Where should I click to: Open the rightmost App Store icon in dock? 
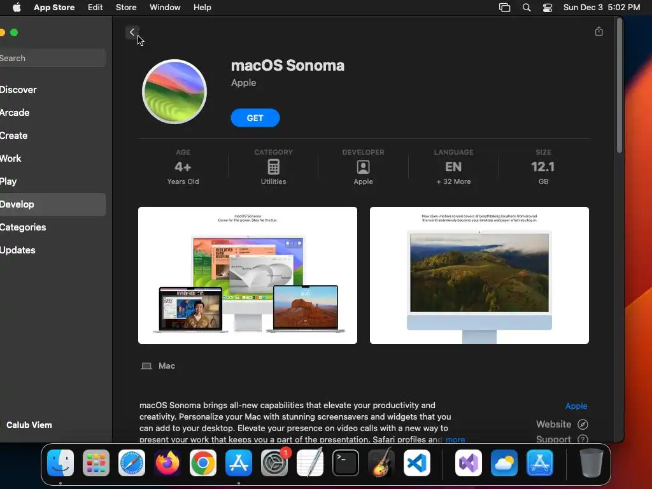(540, 463)
